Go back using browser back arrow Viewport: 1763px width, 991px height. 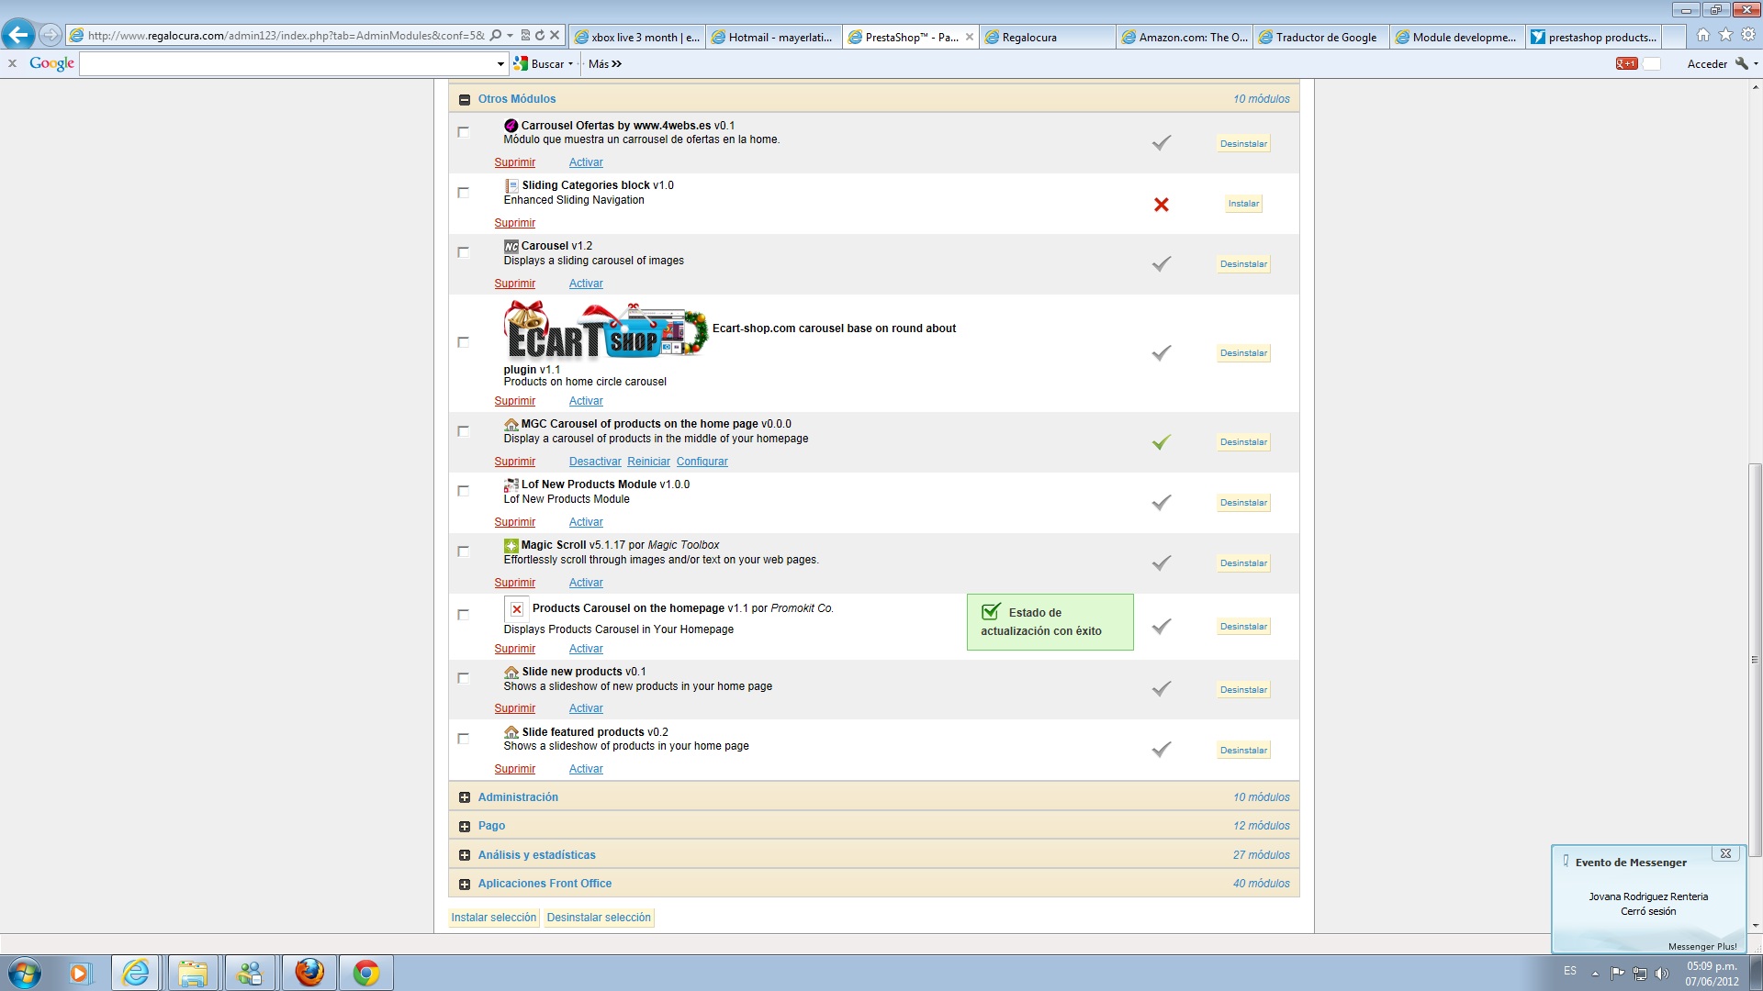pyautogui.click(x=18, y=36)
